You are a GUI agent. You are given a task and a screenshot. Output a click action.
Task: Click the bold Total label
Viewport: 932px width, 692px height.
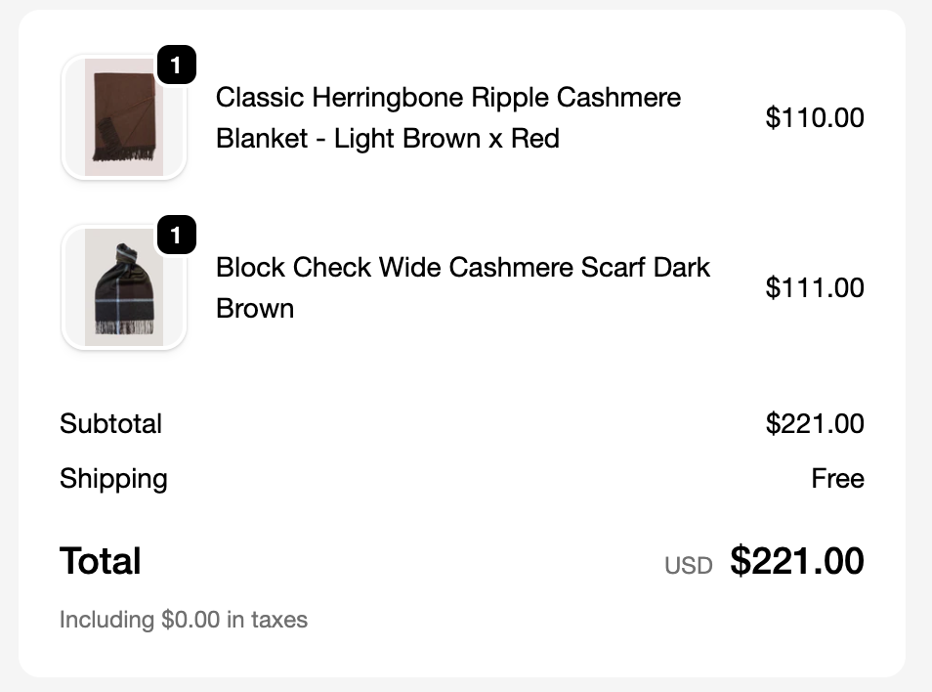101,562
